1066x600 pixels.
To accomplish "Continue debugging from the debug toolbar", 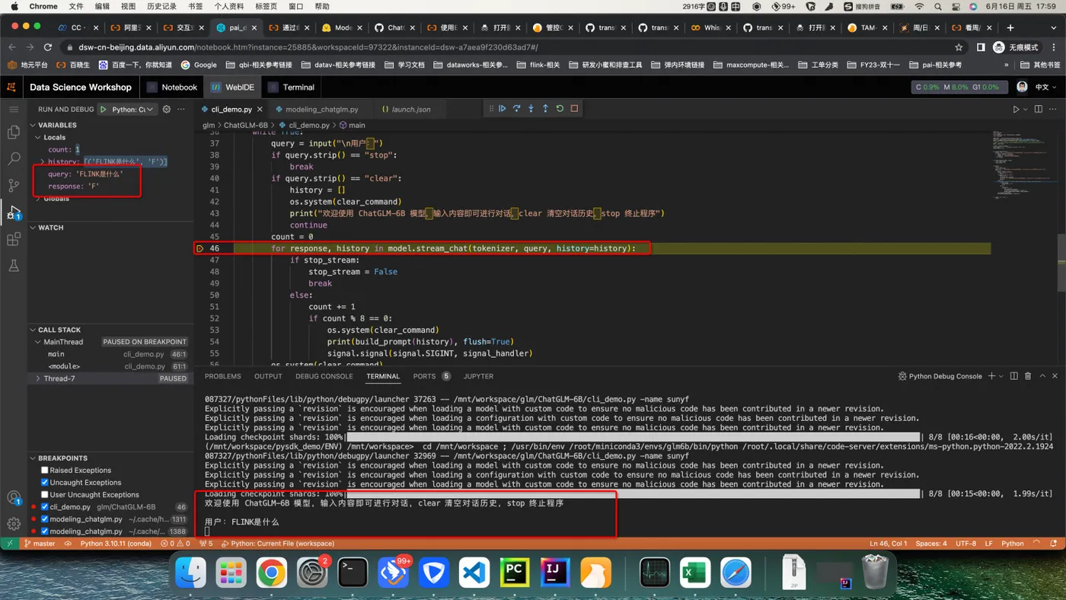I will pos(502,109).
